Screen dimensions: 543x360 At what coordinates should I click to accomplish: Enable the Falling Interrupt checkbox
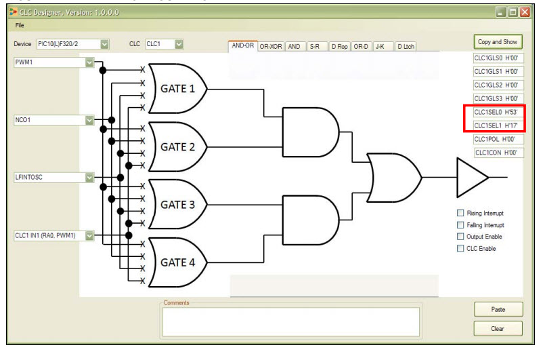click(x=460, y=225)
